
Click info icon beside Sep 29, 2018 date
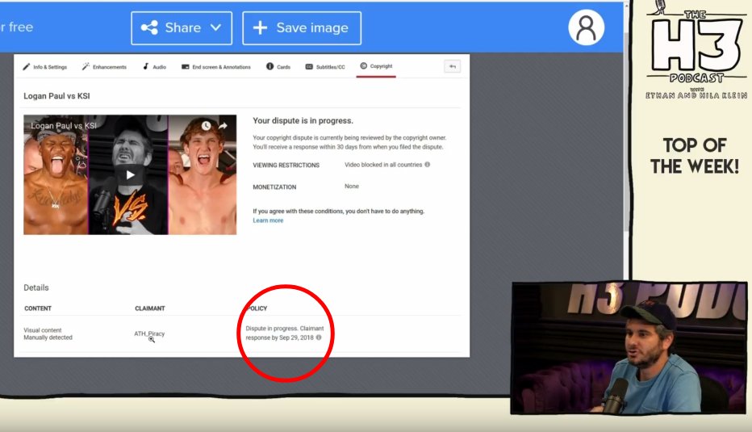(319, 338)
